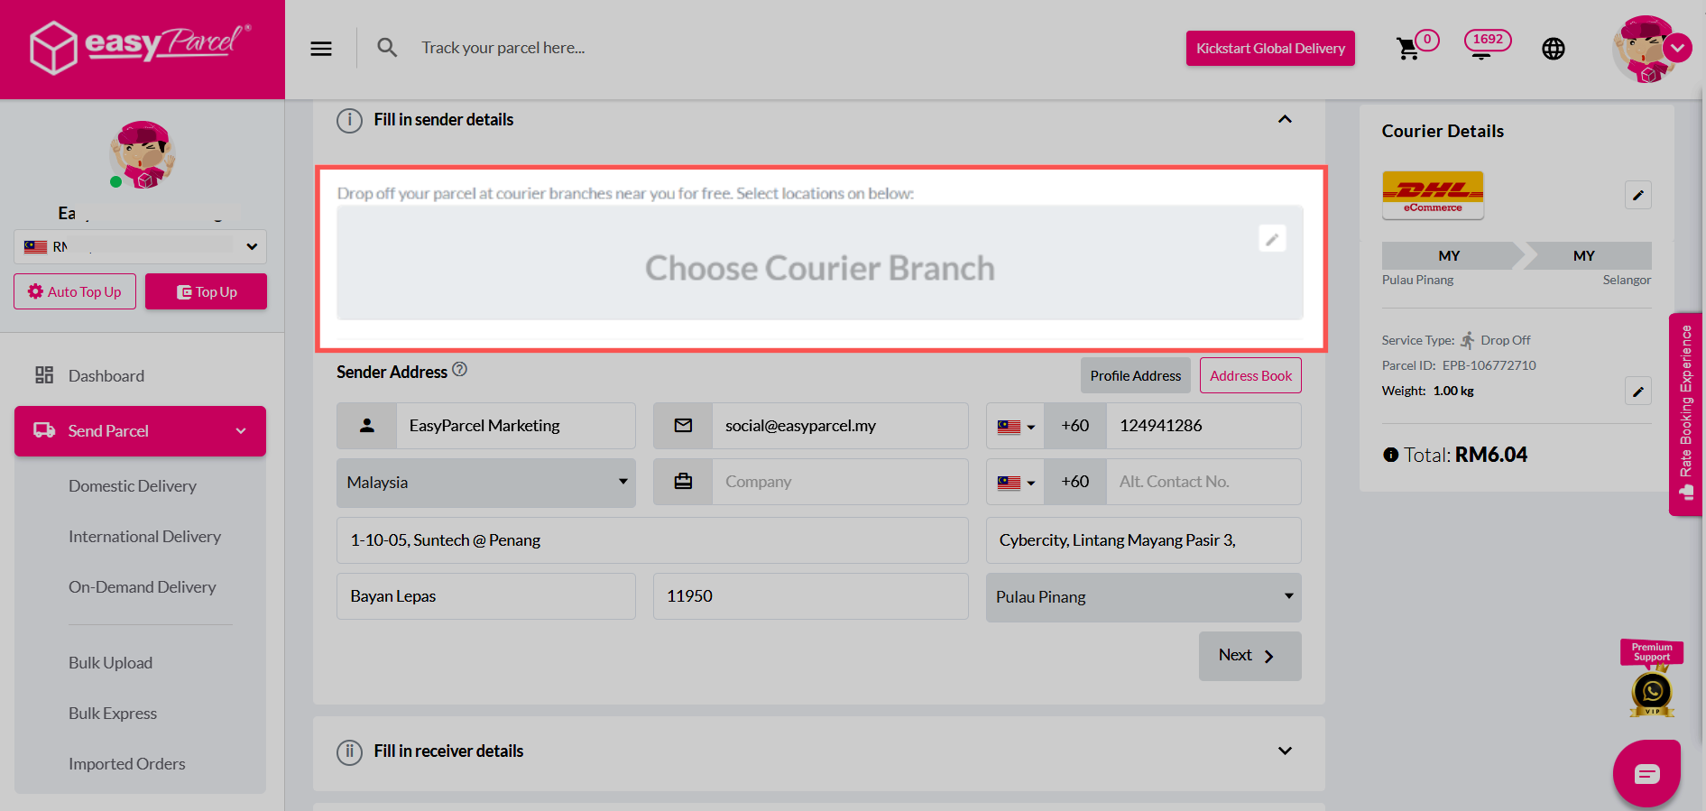Expand Fill in receiver details section
1706x811 pixels.
pos(1285,751)
